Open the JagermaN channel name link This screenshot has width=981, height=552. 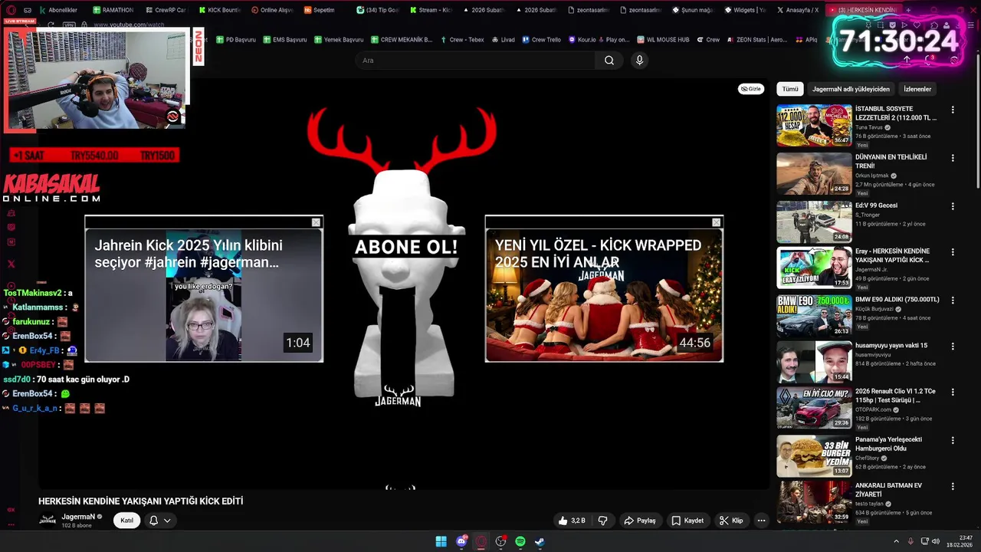point(78,517)
